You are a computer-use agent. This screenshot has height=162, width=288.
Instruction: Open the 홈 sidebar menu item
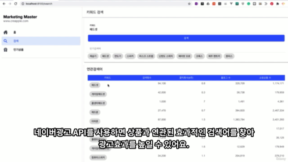pos(41,32)
